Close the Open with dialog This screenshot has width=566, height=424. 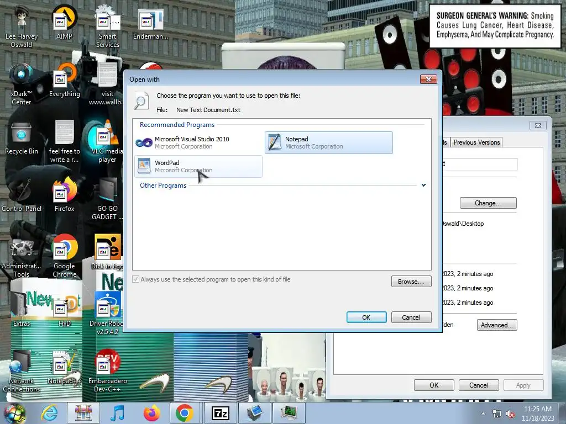(x=428, y=79)
